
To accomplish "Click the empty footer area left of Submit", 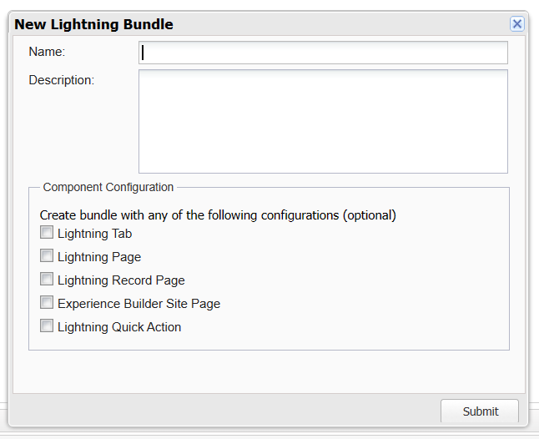I will click(225, 411).
